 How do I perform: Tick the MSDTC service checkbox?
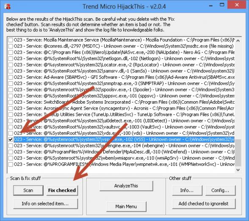11,46
